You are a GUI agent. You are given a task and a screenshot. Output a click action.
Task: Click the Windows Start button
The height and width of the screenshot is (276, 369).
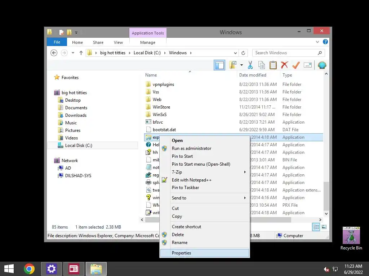tap(9, 269)
